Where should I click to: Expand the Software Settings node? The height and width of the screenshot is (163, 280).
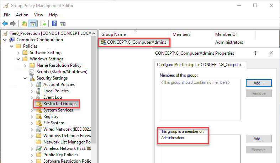coord(19,53)
